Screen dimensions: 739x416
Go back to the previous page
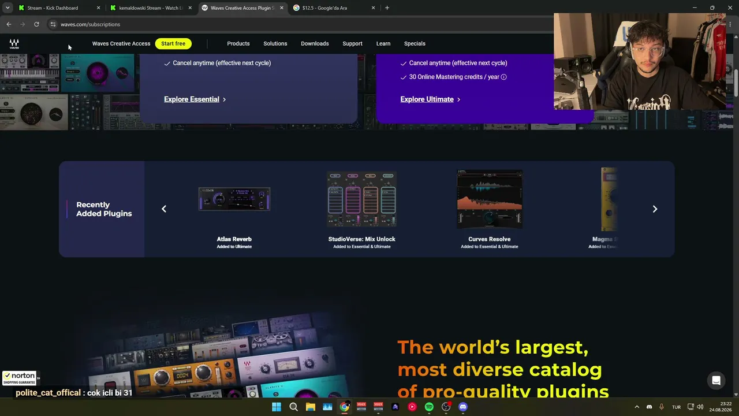pyautogui.click(x=9, y=24)
